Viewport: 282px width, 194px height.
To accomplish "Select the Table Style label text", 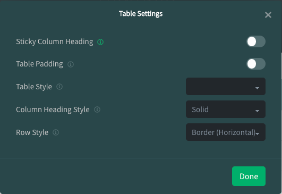I will pyautogui.click(x=34, y=87).
